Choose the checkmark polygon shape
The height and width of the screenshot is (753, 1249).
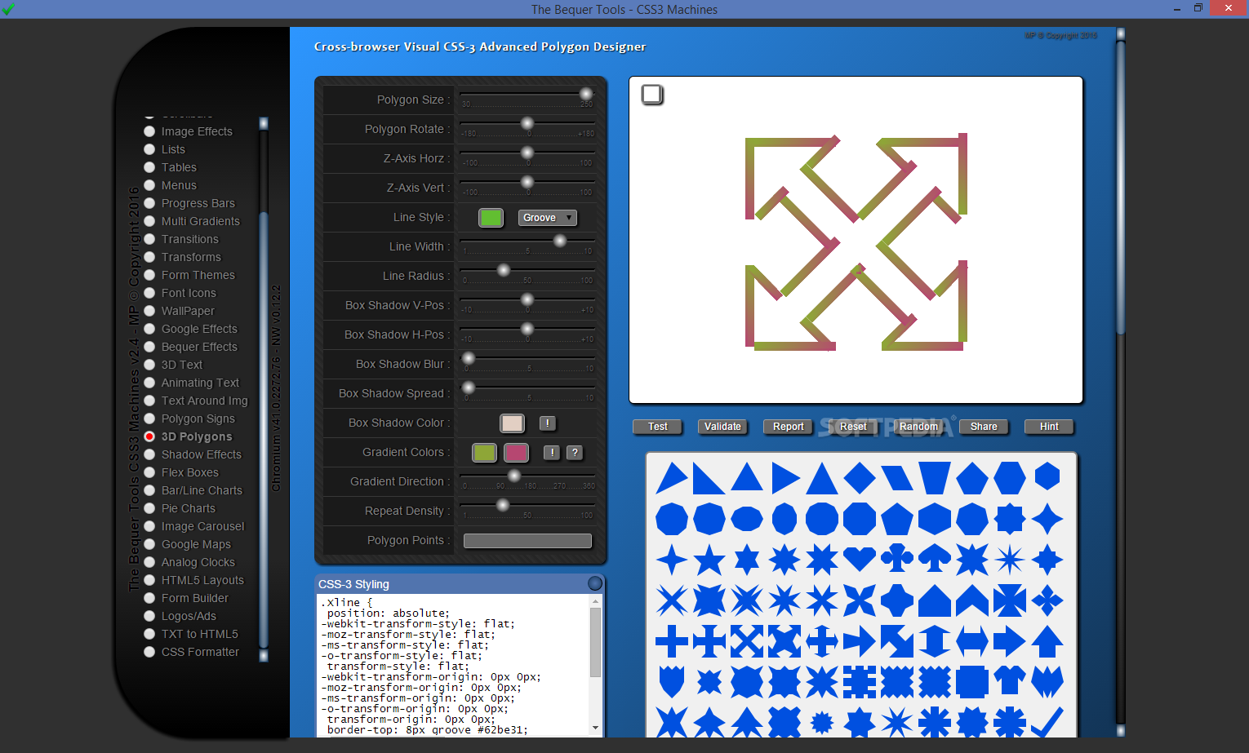coord(1047,722)
